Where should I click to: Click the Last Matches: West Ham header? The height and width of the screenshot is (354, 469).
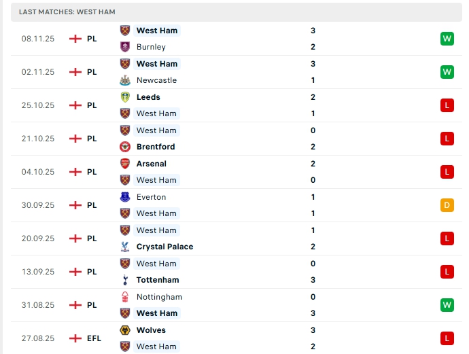(67, 12)
